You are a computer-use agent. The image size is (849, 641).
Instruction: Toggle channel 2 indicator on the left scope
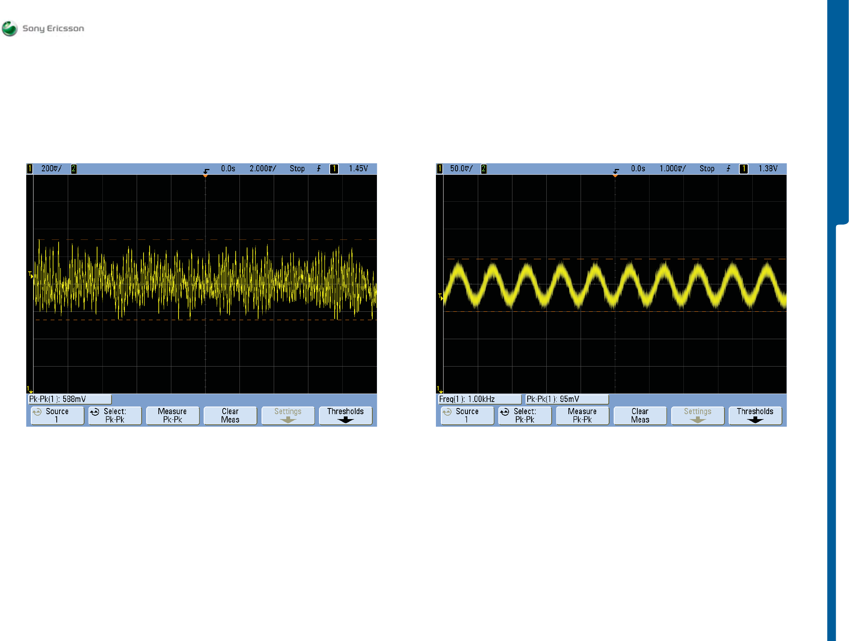click(x=74, y=169)
